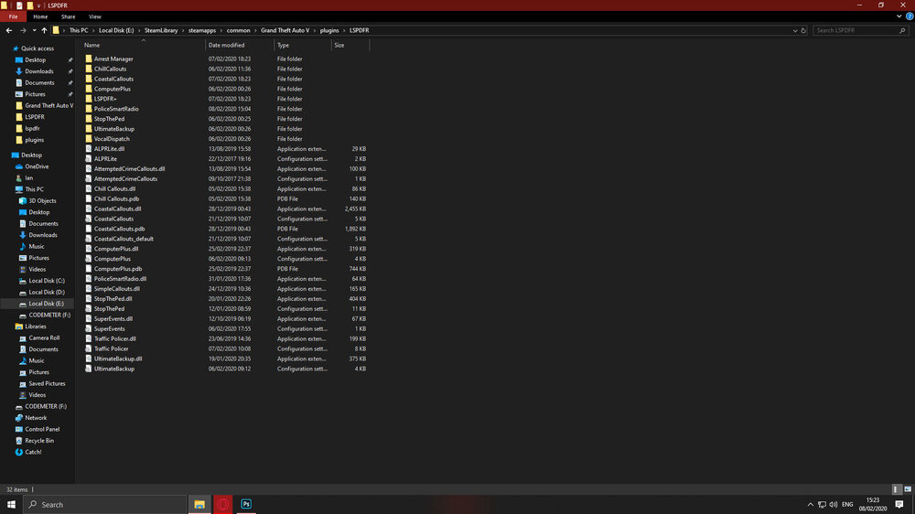Screen dimensions: 915x514
Task: Click the taskbar Search box
Action: (x=105, y=504)
